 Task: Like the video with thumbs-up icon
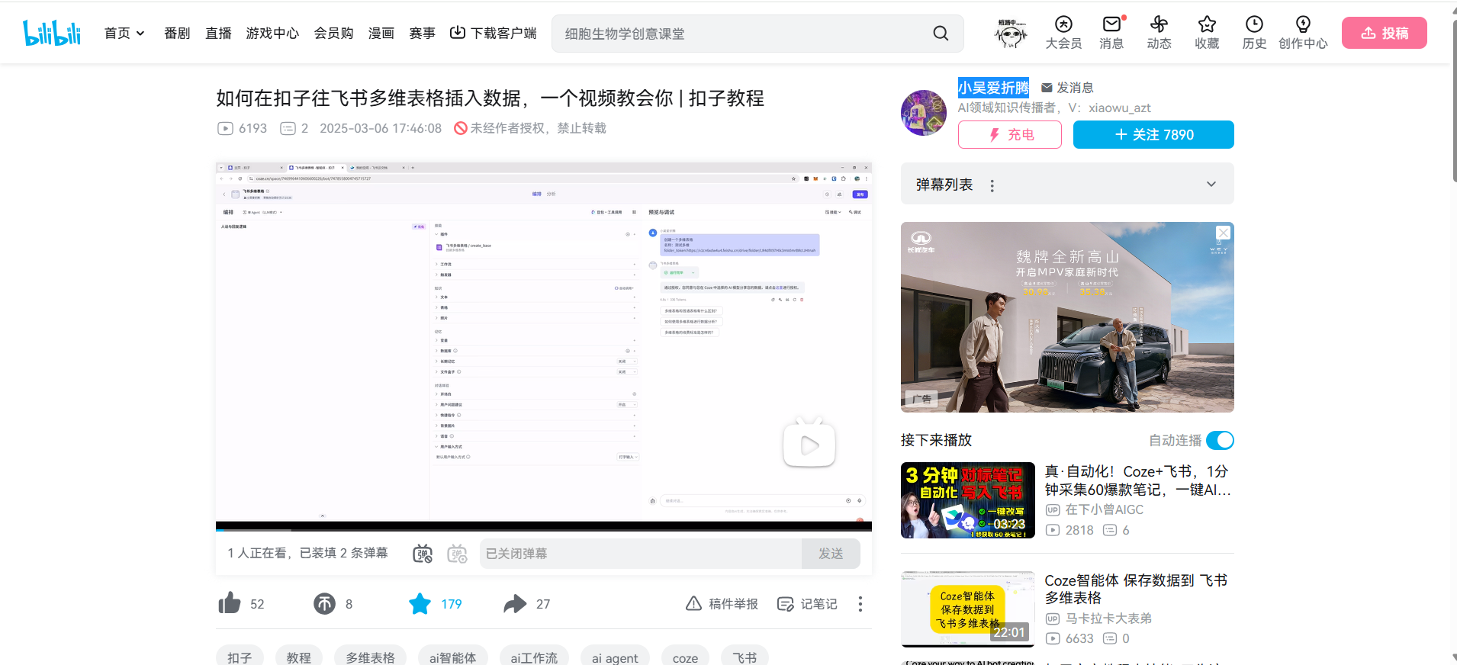(x=229, y=604)
